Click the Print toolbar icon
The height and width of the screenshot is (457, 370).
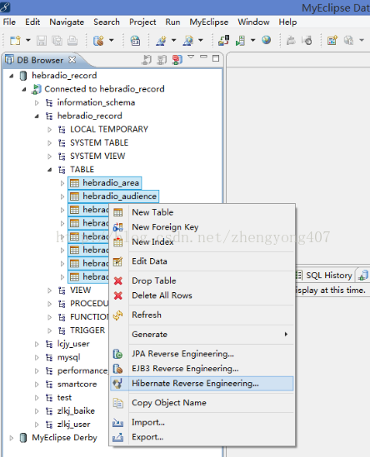click(x=72, y=41)
